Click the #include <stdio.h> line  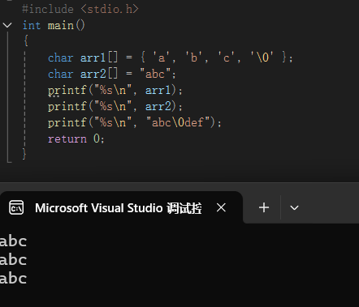80,9
